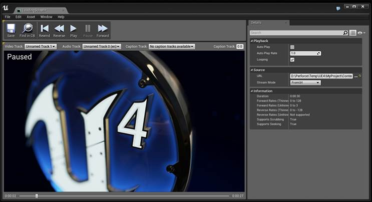Click the Forward playback icon
This screenshot has width=372, height=202.
[x=103, y=29]
